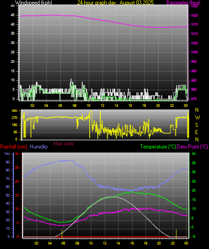Image resolution: width=209 pixels, height=249 pixels.
Task: Click the magenta Dew Point (°C) label
Action: point(192,147)
